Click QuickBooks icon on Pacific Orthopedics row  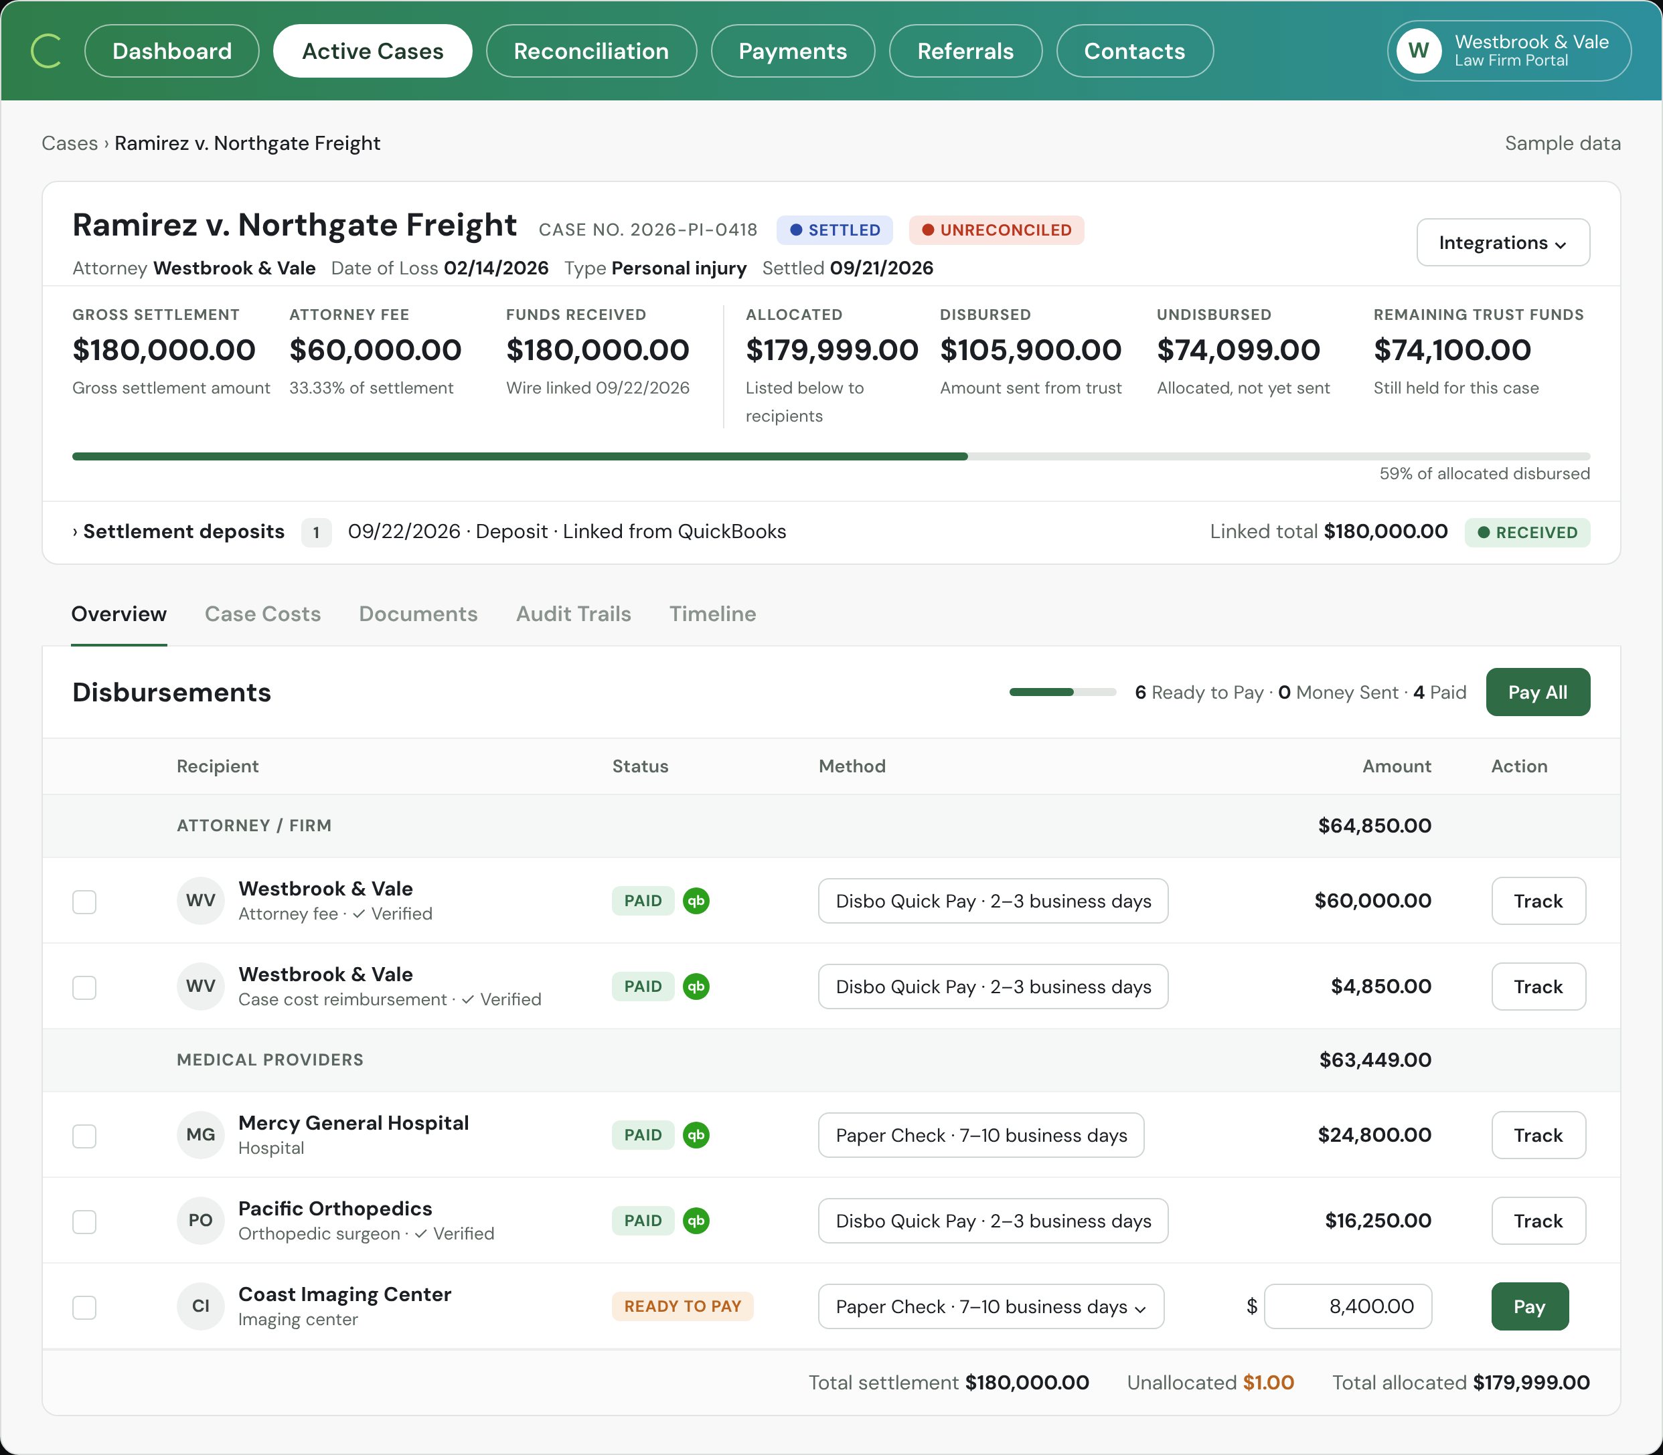coord(696,1220)
